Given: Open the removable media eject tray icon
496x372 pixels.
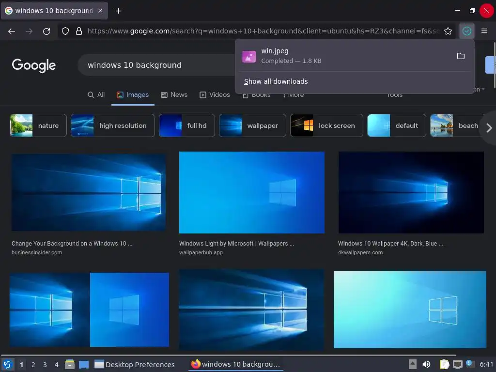Looking at the screenshot, I should 412,364.
